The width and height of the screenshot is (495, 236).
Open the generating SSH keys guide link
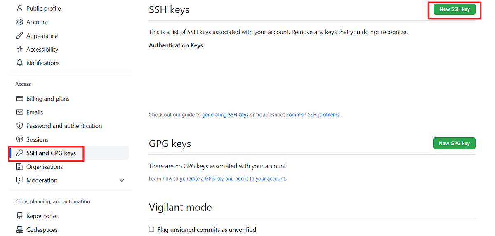click(x=225, y=115)
